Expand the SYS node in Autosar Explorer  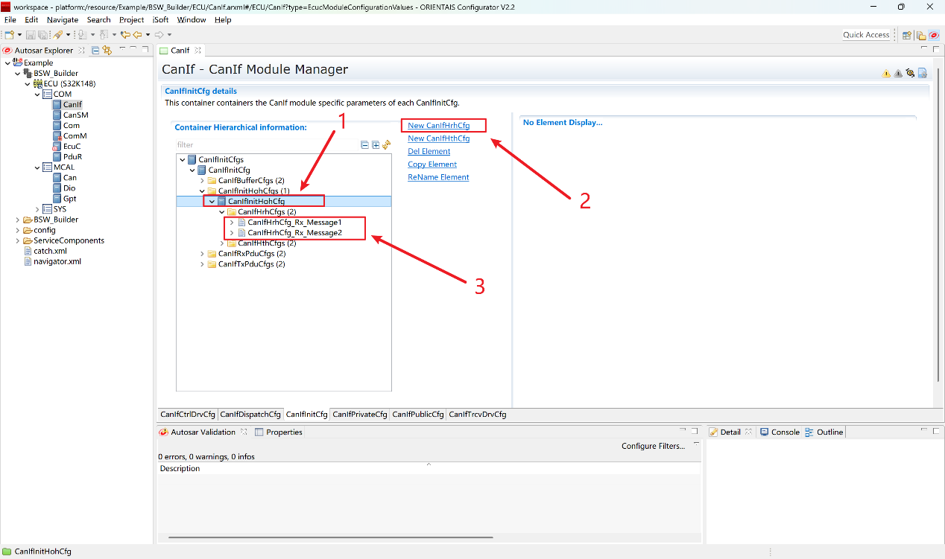pos(37,209)
